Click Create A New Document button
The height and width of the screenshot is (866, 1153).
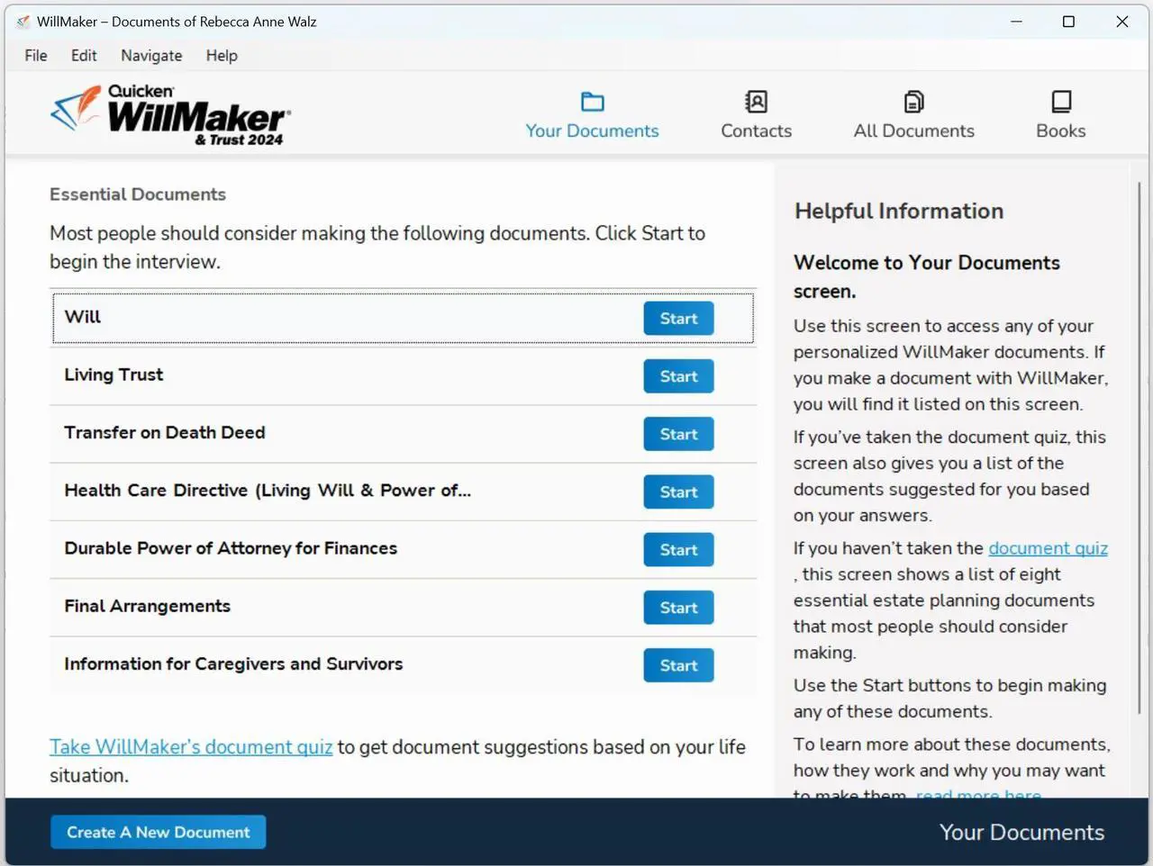[158, 832]
